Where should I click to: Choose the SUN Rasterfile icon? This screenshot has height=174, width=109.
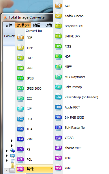click(x=58, y=127)
